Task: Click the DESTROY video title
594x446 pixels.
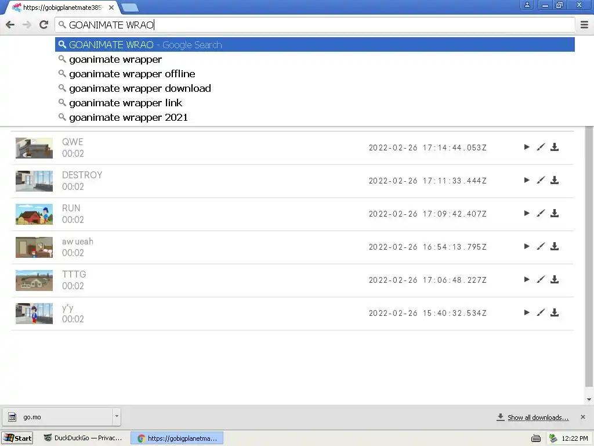Action: pos(82,175)
